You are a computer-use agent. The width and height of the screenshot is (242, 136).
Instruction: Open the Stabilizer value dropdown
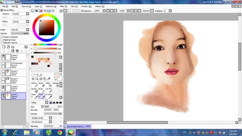coord(170,11)
